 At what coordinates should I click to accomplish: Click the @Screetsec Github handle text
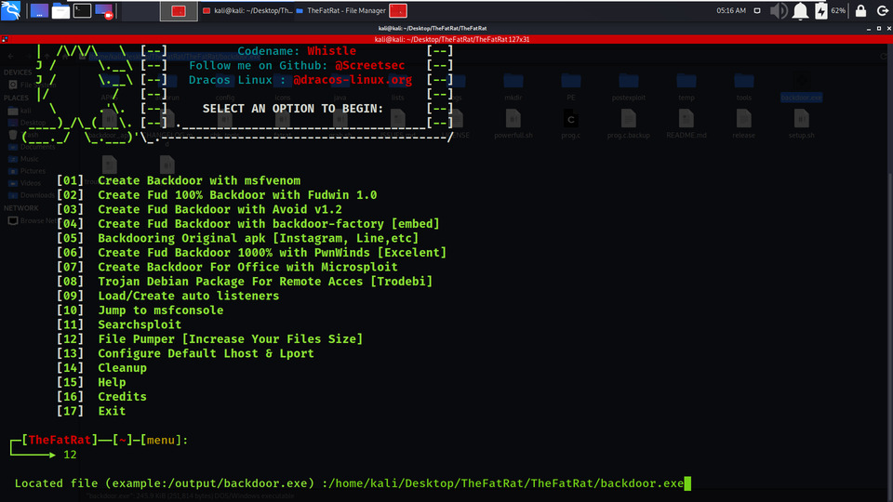[x=370, y=65]
